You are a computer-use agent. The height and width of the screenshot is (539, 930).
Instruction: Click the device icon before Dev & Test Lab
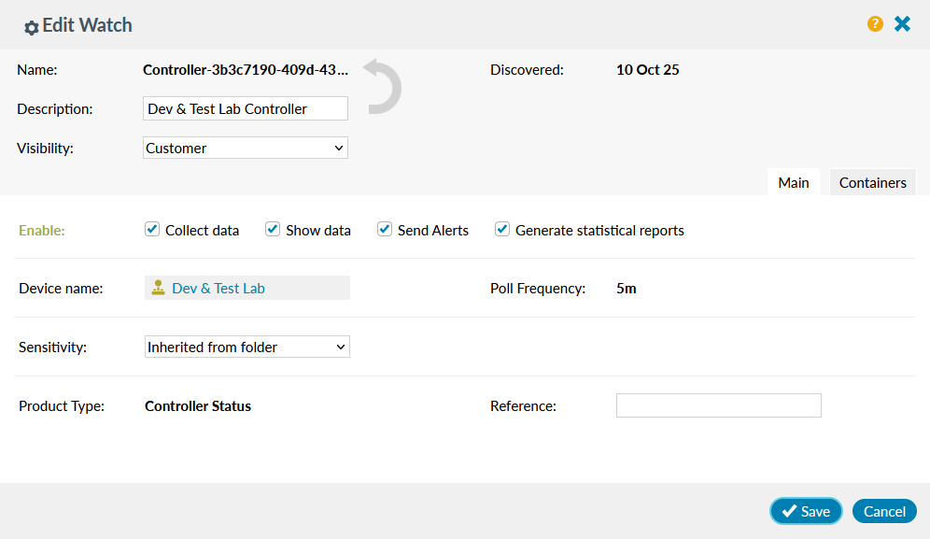(x=158, y=288)
